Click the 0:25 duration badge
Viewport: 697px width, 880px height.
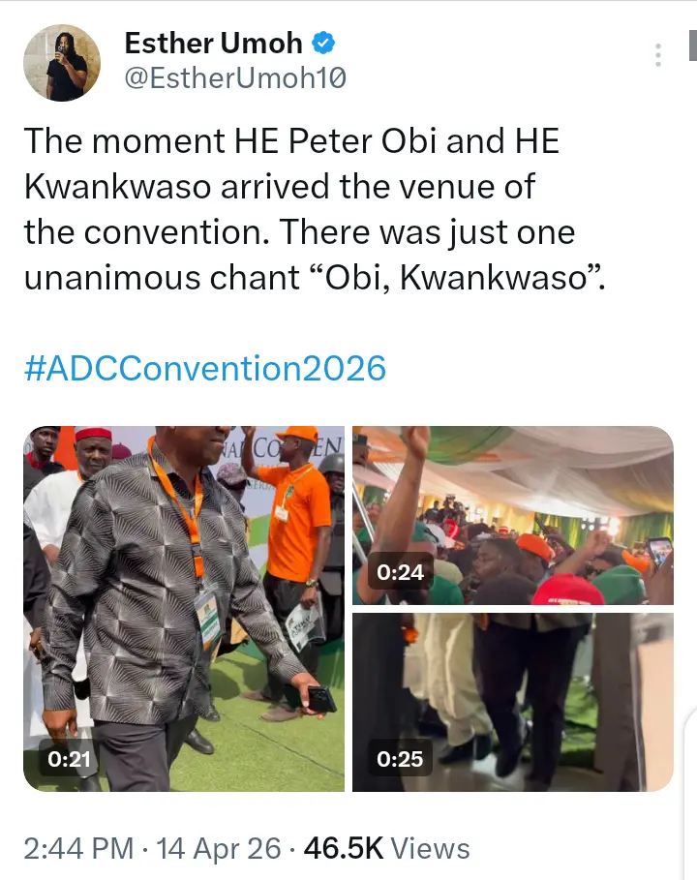(401, 760)
